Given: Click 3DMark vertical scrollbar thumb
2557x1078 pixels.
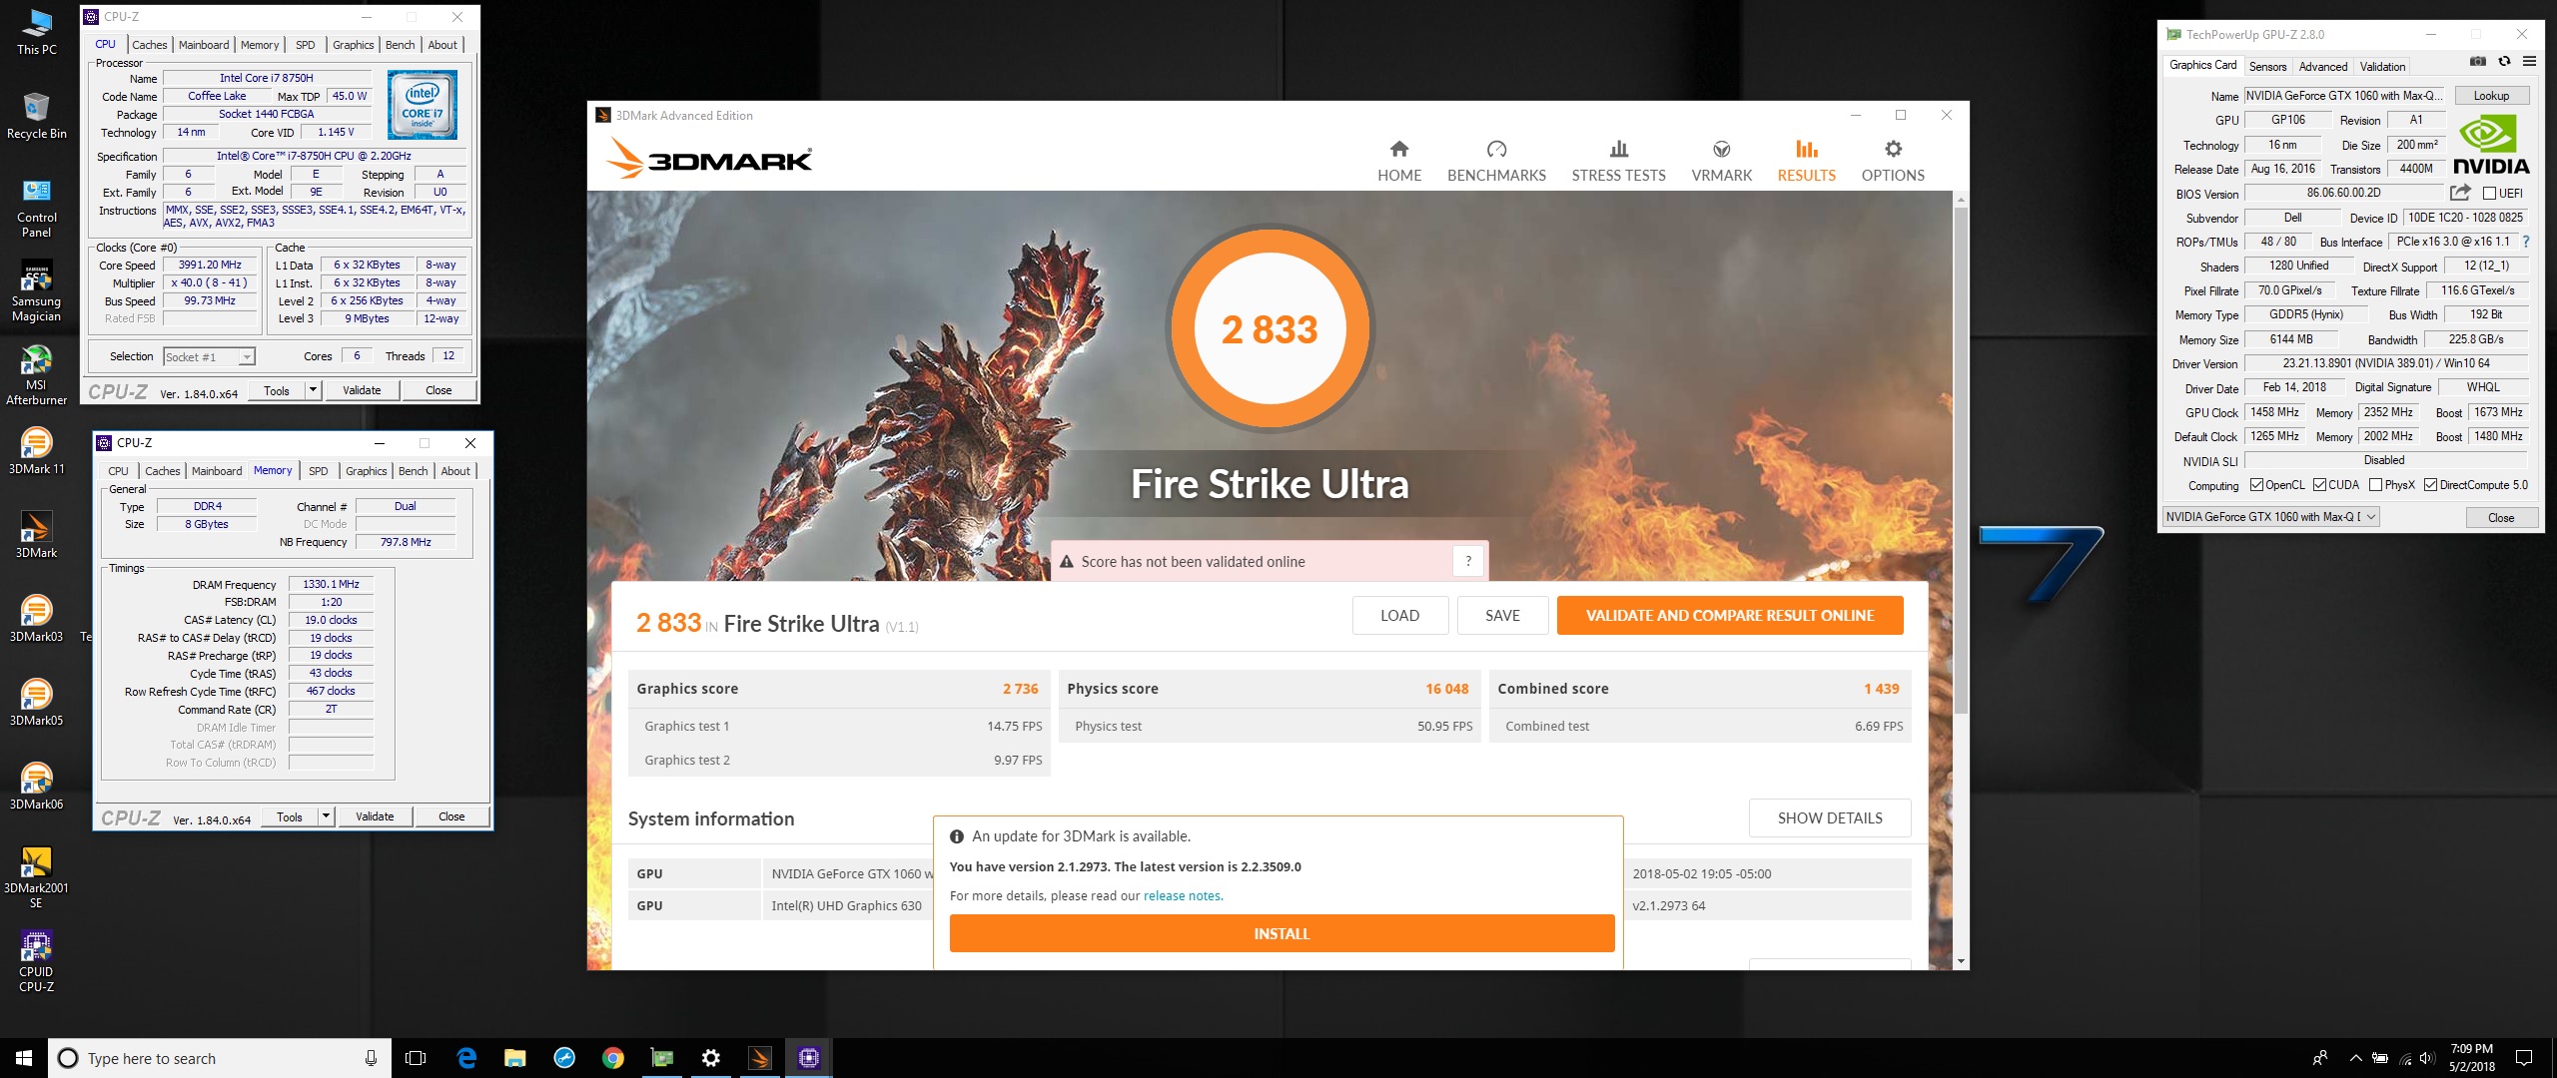Looking at the screenshot, I should coord(1961,461).
